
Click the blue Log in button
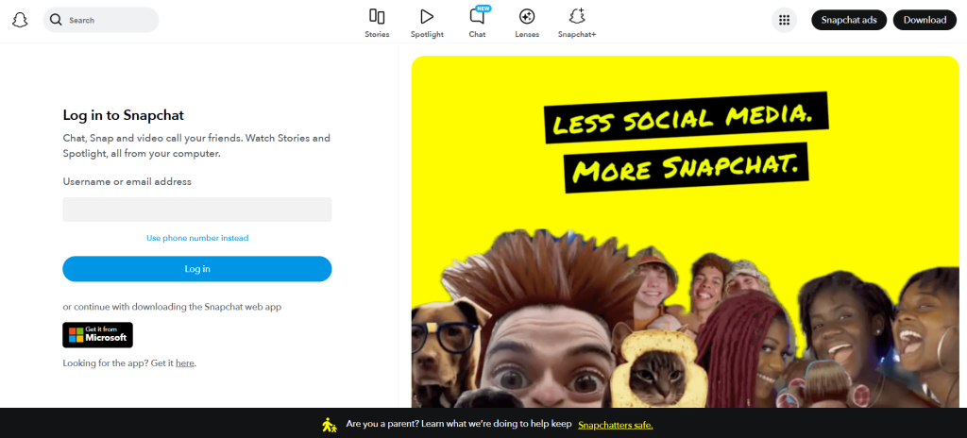click(197, 269)
